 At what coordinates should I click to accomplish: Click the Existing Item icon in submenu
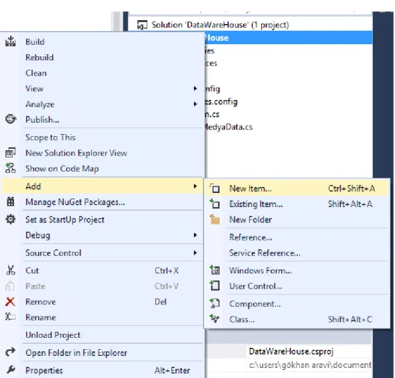pyautogui.click(x=215, y=204)
